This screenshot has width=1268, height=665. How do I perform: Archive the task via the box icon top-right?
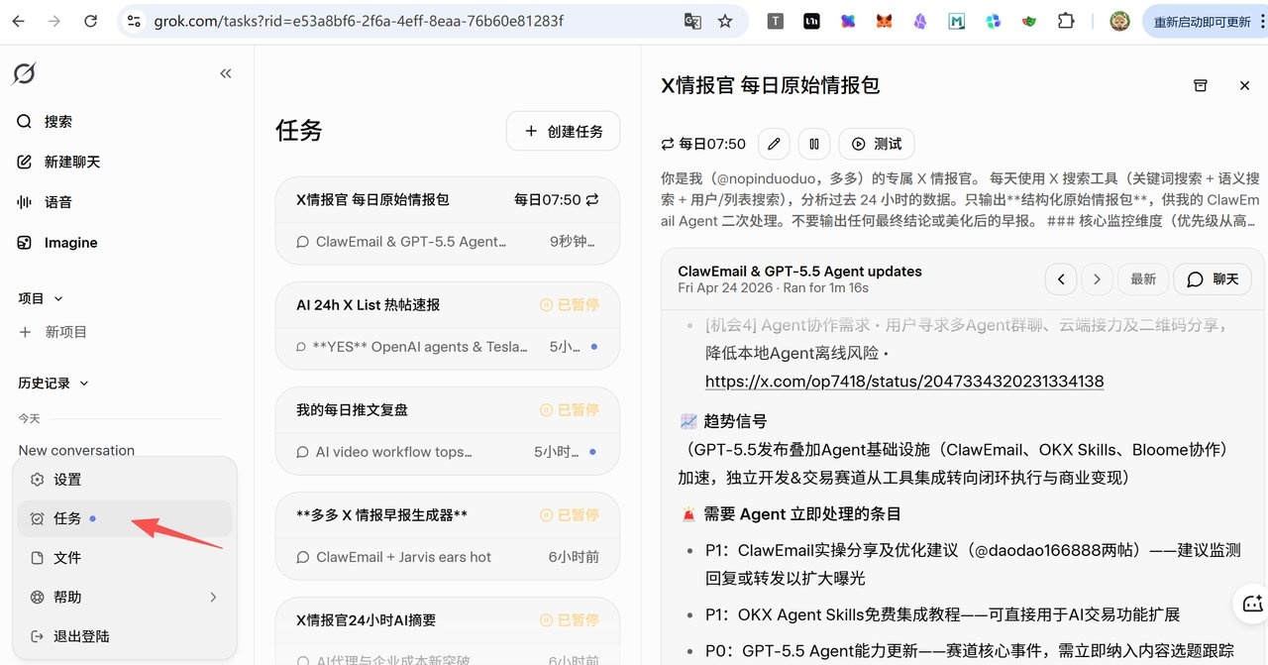1201,85
